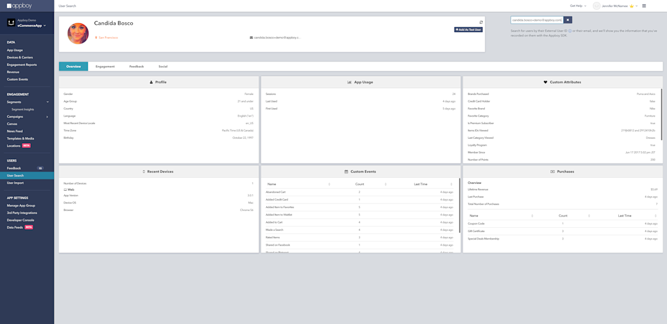This screenshot has width=667, height=324.
Task: Click the San Francisco location pin icon
Action: pos(96,38)
